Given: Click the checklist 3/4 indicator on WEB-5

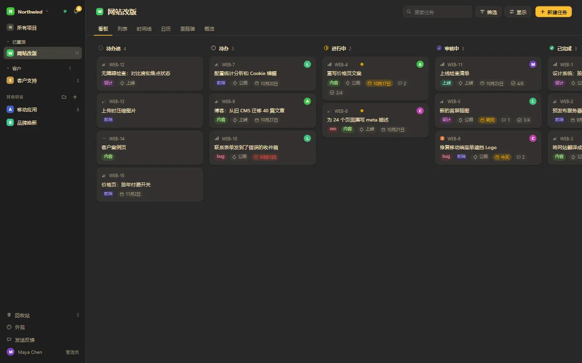Looking at the screenshot, I should [524, 120].
